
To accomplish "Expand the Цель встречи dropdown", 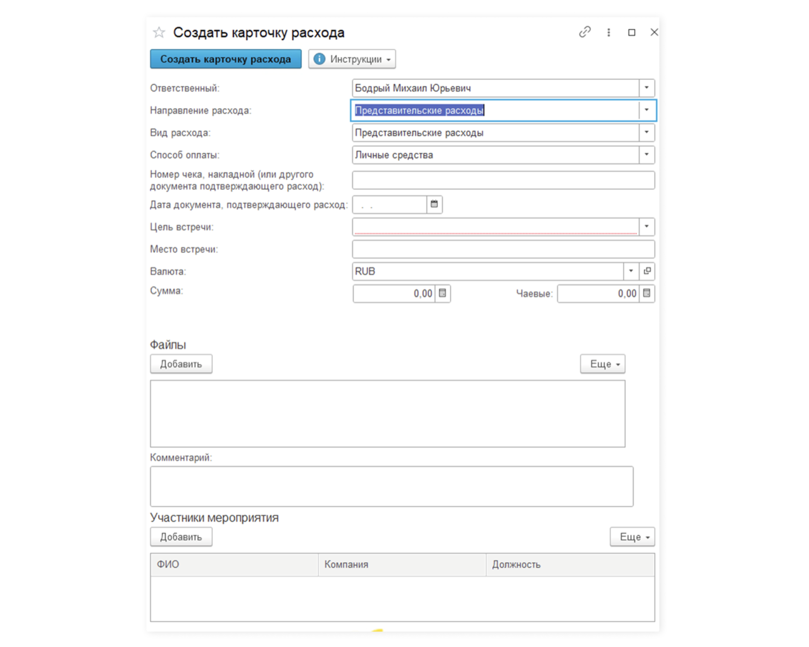I will point(647,226).
